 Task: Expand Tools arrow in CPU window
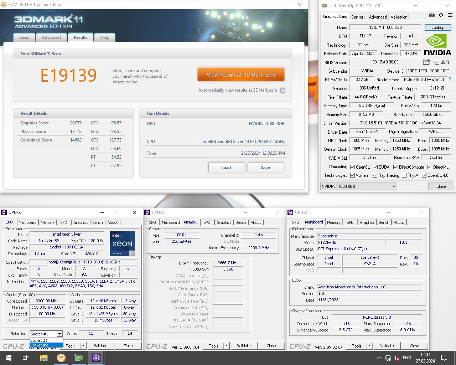[x=83, y=345]
